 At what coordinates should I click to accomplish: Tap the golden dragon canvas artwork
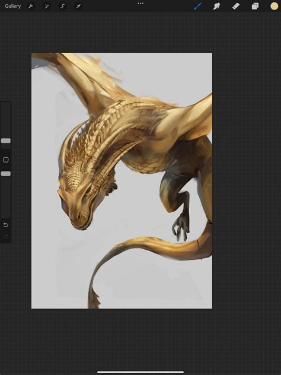[122, 180]
